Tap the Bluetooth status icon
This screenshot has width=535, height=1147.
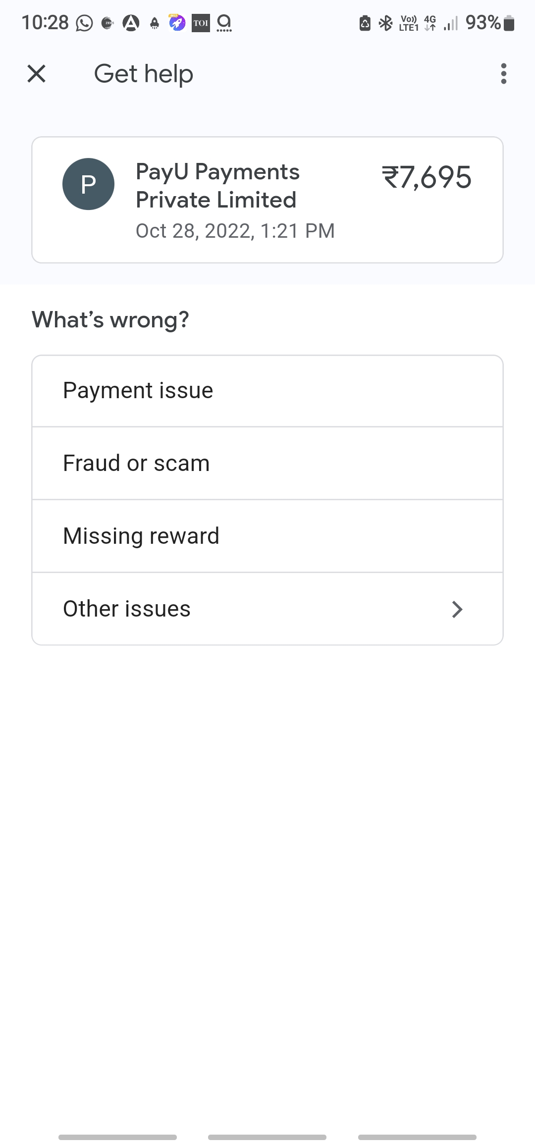385,23
